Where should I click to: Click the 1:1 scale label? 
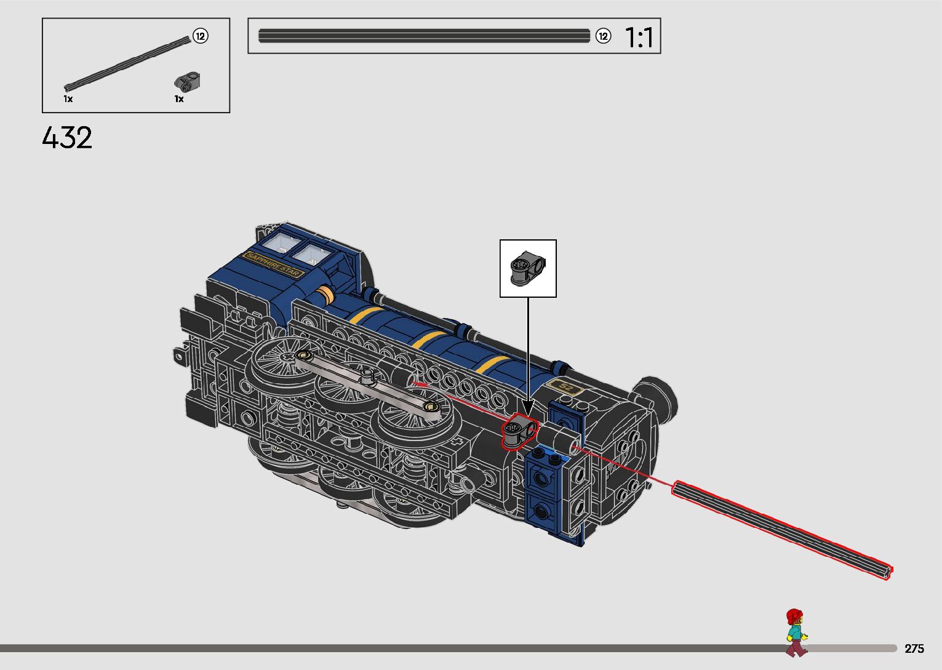639,38
